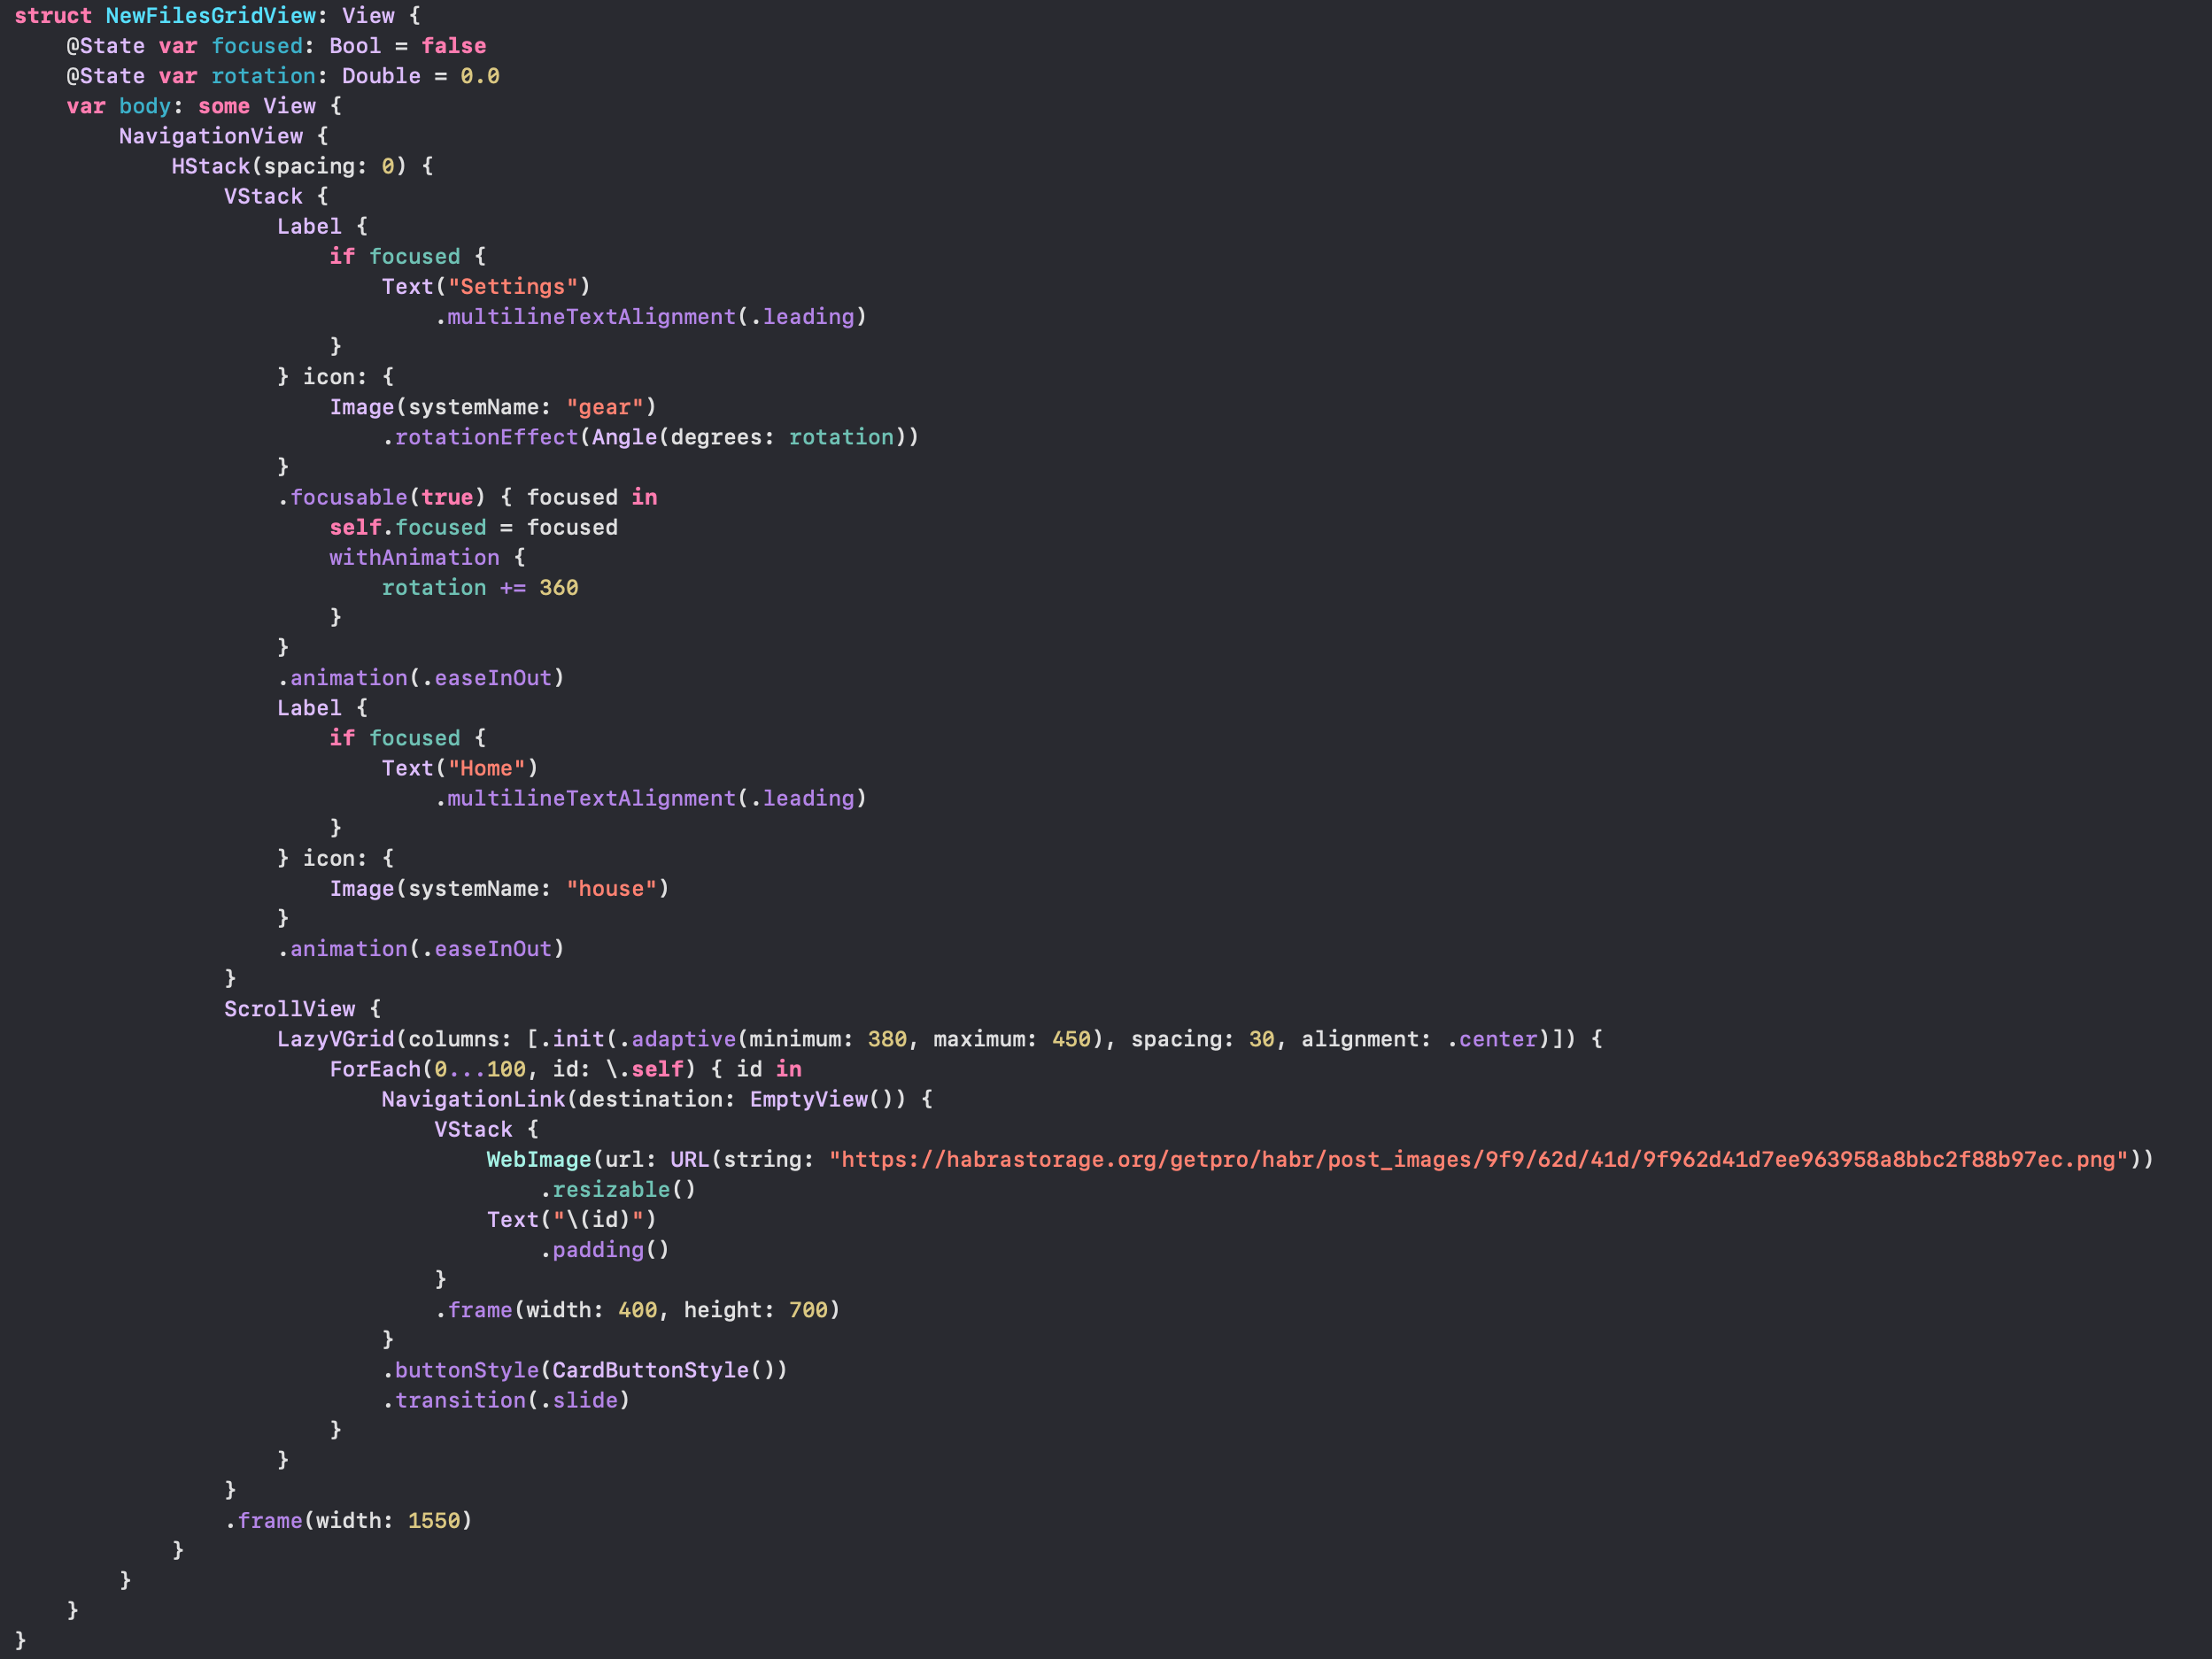Screen dimensions: 2212x1659
Task: Click the NavigationLink keyword
Action: click(x=474, y=1099)
